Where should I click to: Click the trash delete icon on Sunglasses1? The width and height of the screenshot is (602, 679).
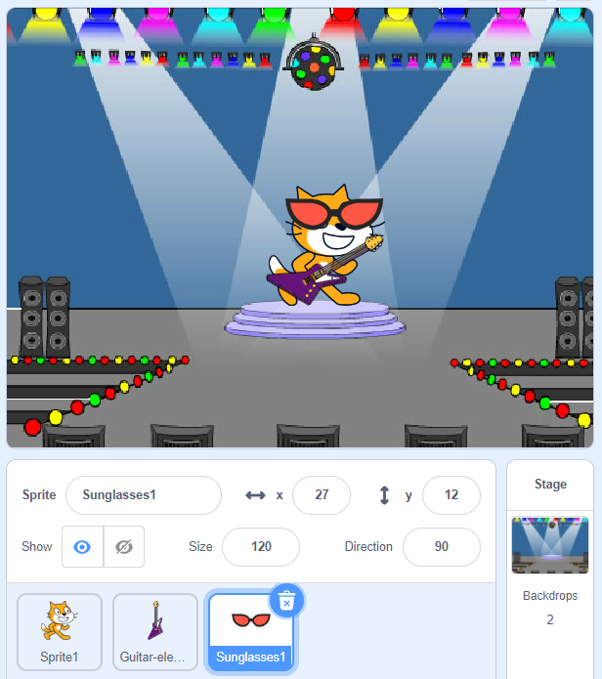286,601
